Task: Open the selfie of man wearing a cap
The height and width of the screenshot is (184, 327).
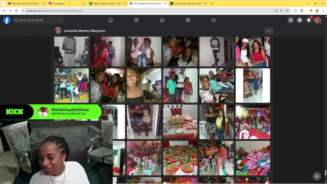Action: [217, 85]
